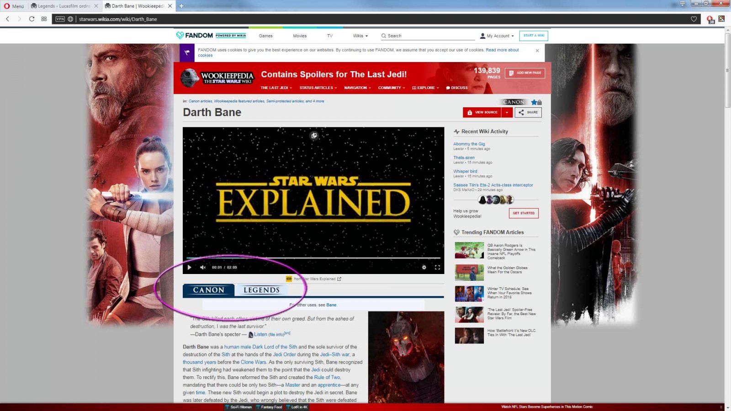Open the TV section

pyautogui.click(x=330, y=36)
